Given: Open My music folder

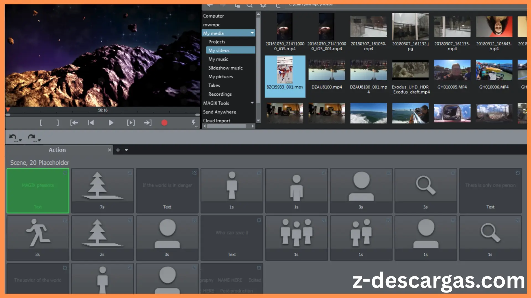Looking at the screenshot, I should [218, 59].
